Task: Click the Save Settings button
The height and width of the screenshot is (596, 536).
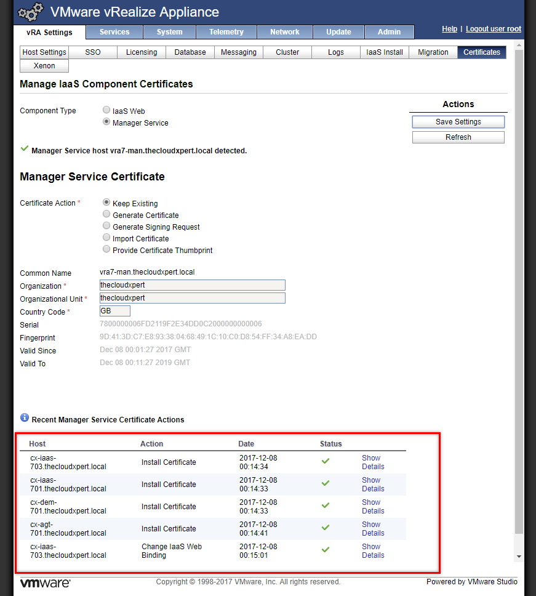Action: click(458, 122)
